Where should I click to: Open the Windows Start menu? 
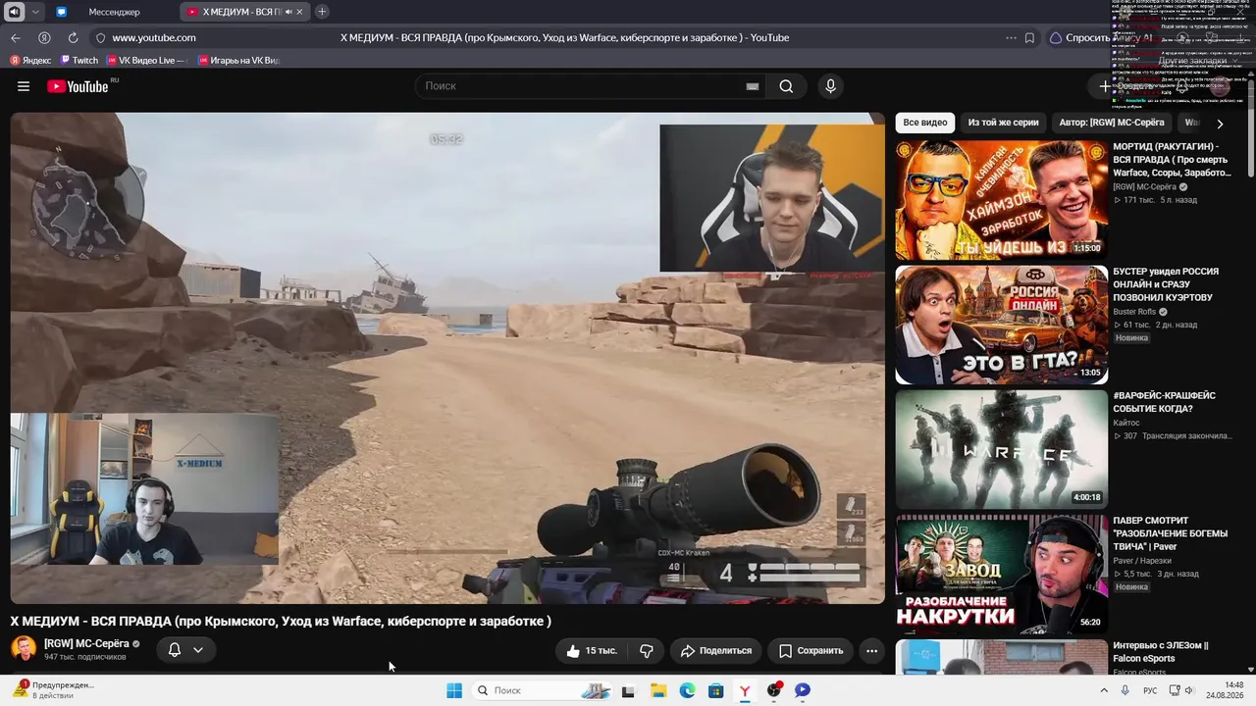[454, 690]
